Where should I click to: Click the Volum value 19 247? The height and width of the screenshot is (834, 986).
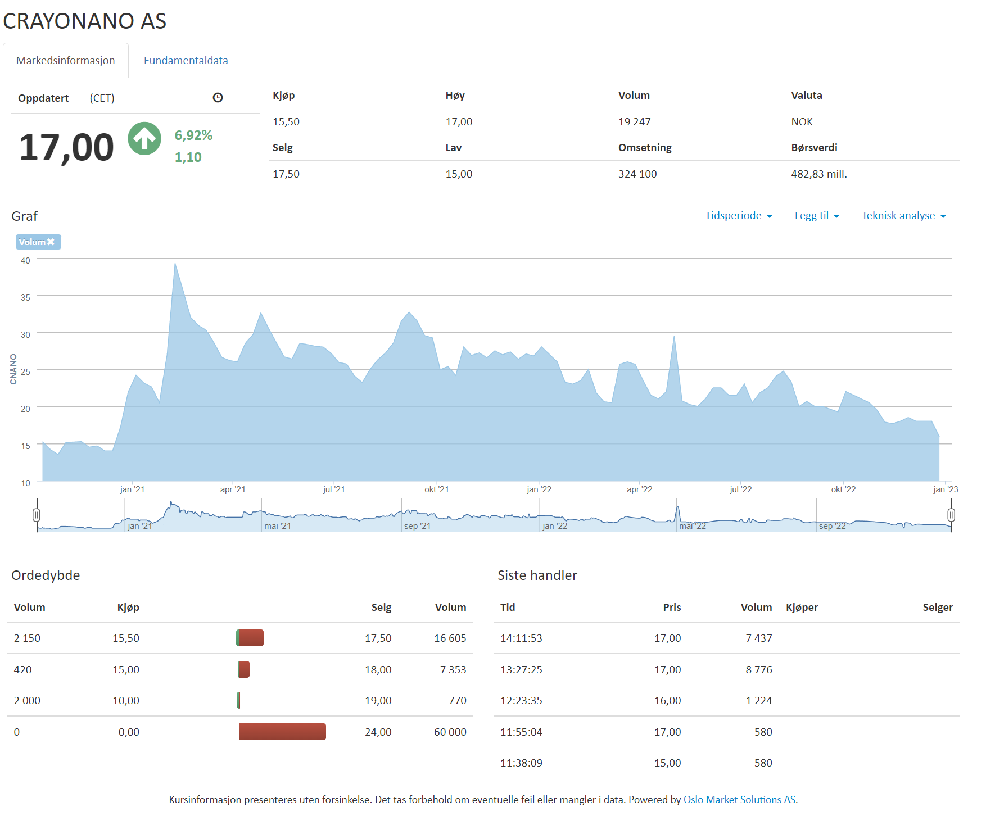pyautogui.click(x=634, y=122)
